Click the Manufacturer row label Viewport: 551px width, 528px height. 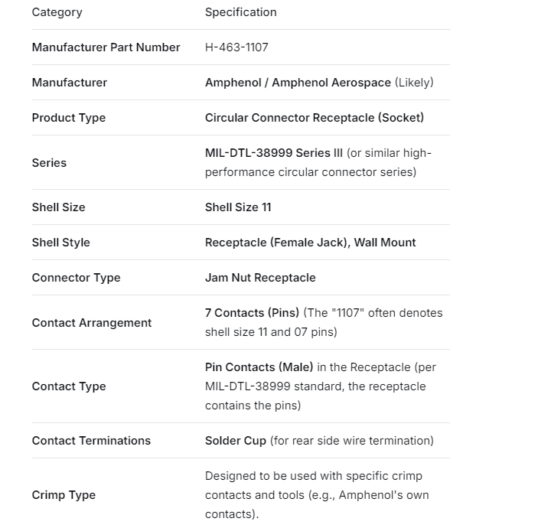pos(69,83)
